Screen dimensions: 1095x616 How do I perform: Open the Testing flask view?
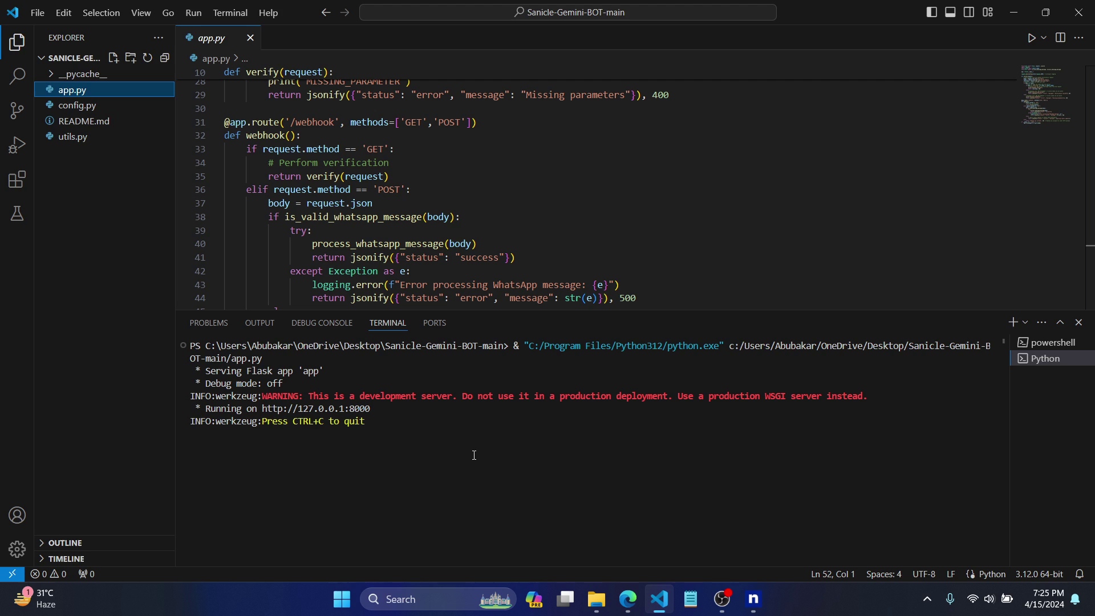[x=17, y=214]
